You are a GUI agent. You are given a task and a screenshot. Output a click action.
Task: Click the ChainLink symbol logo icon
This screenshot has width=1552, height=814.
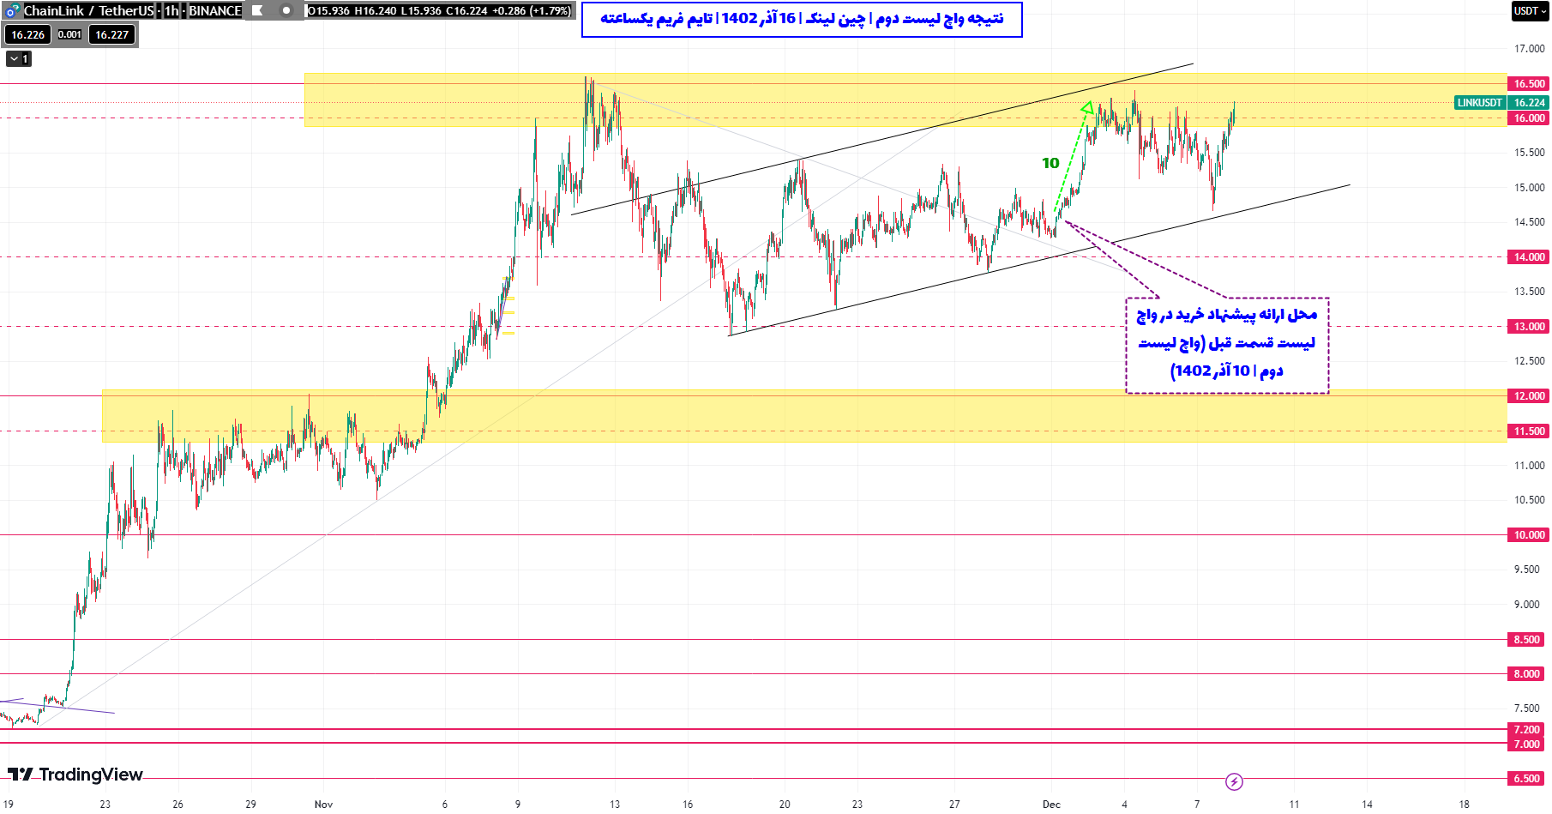pos(12,11)
